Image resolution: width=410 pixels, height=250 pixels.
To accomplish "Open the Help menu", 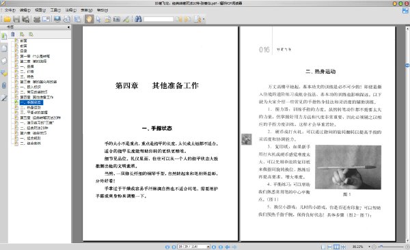I will 102,10.
